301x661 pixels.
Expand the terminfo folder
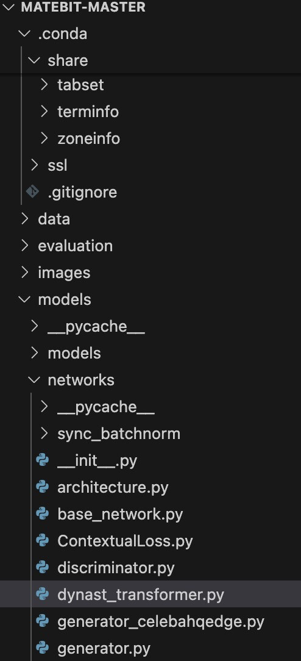pos(44,112)
